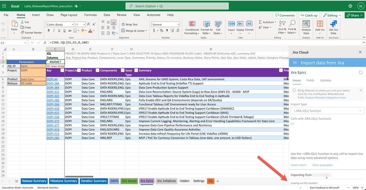This screenshot has height=190, width=366.
Task: Switch to the Automate ribbon tab
Action: (x=154, y=15)
